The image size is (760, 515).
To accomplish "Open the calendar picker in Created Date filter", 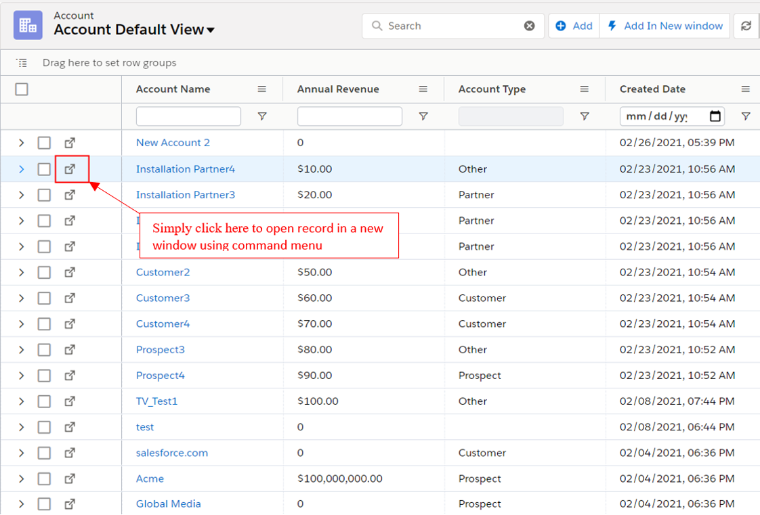I will point(715,116).
